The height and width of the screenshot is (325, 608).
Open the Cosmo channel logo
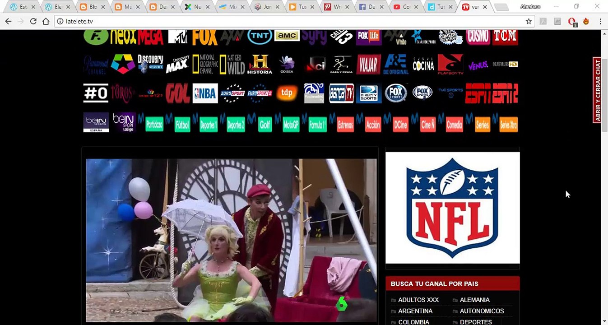pos(478,37)
